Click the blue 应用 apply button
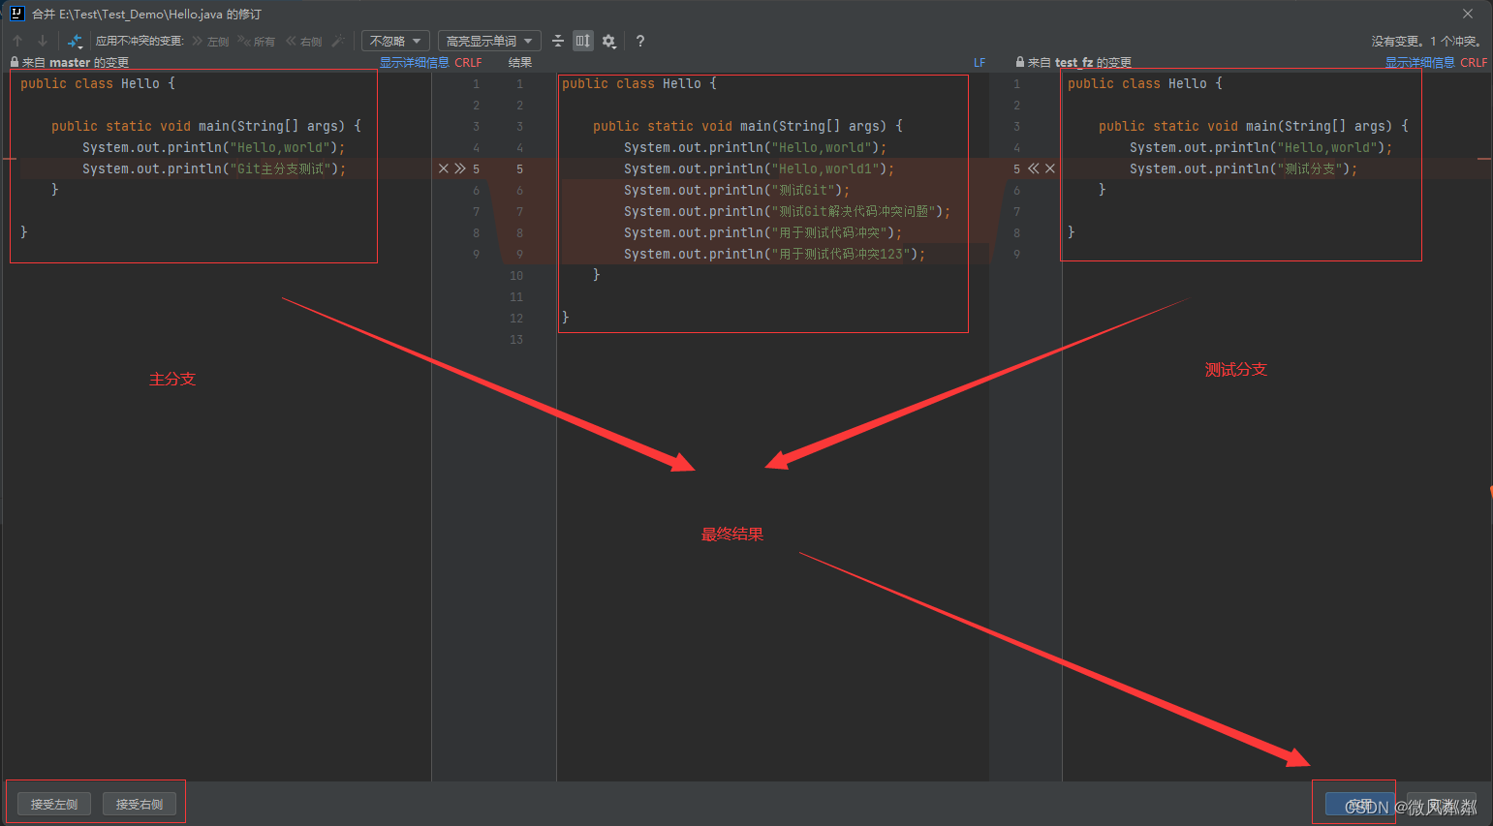 click(1360, 805)
